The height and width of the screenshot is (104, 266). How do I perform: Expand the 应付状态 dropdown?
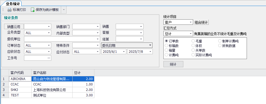[x=98, y=52]
